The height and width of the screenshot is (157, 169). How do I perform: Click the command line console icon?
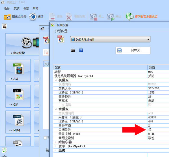(73, 50)
